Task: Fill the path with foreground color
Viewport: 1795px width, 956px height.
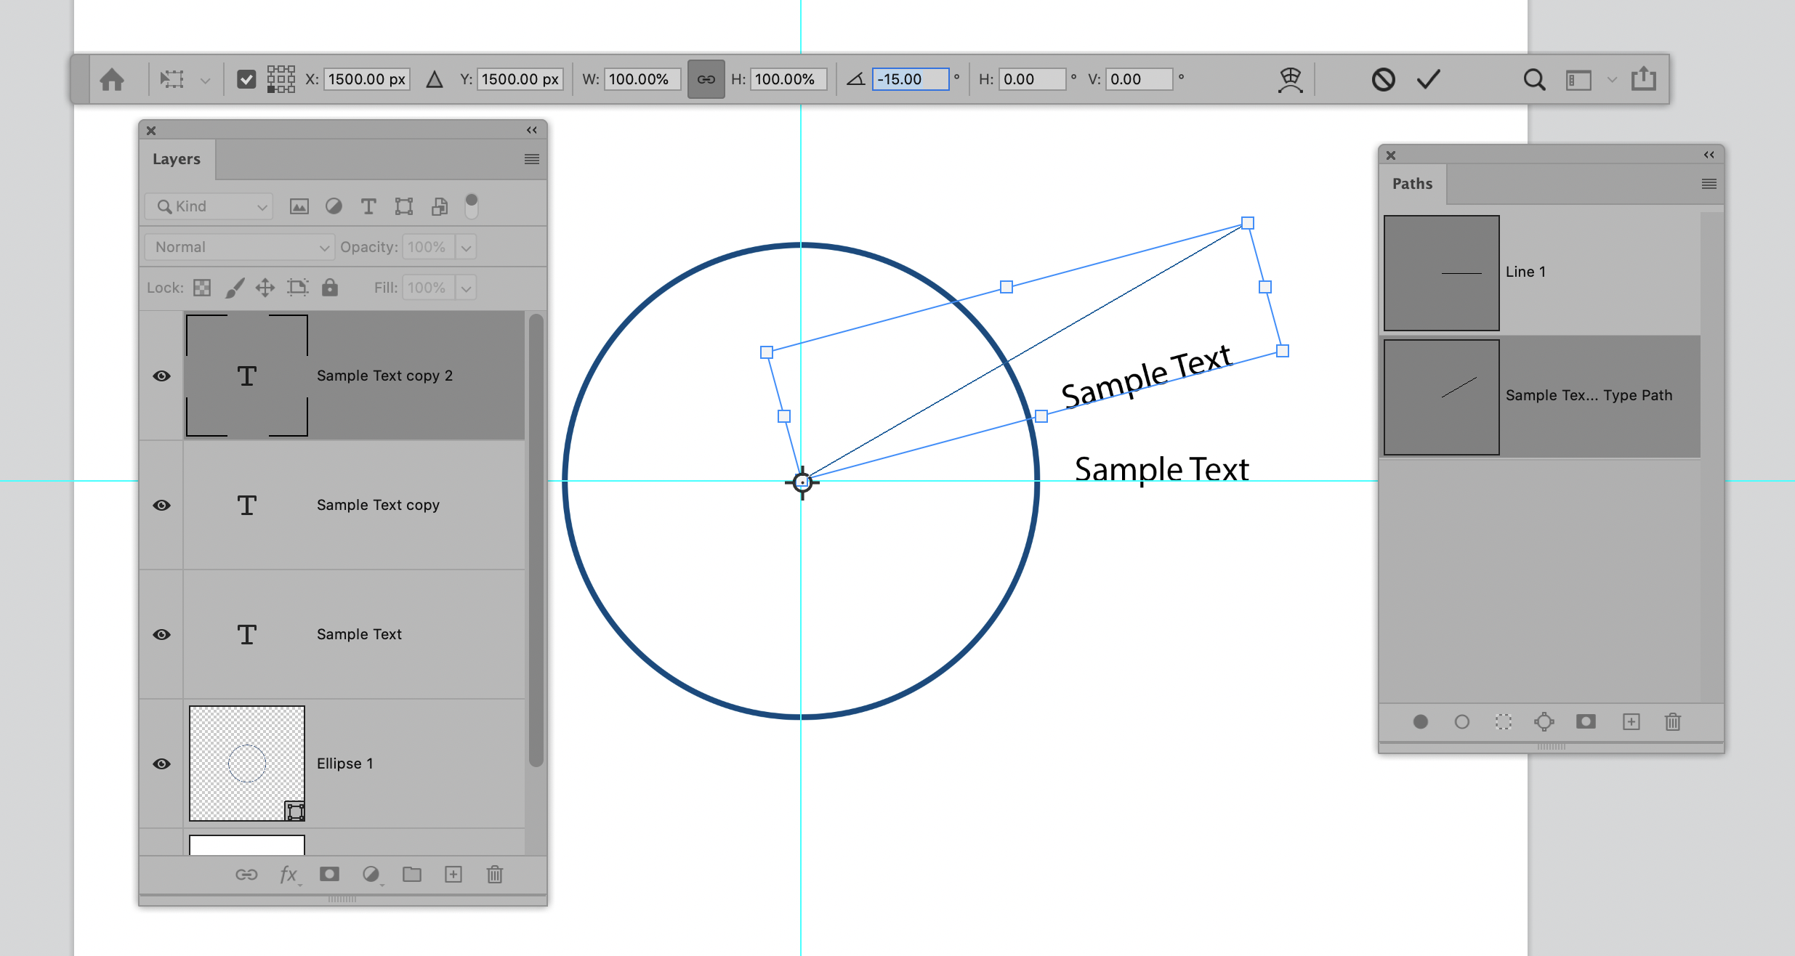Action: (1421, 721)
